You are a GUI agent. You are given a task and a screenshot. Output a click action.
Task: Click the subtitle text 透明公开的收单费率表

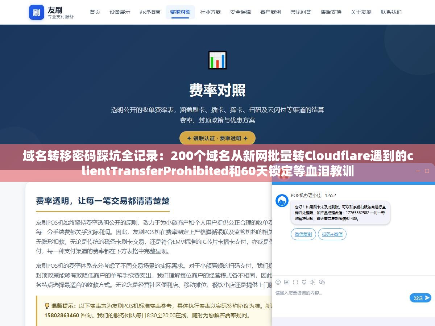coord(217,114)
